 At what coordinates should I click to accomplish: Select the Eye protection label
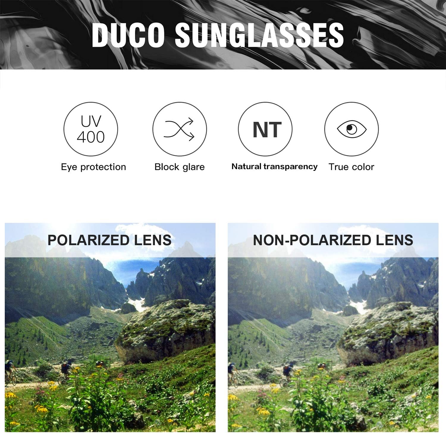pyautogui.click(x=93, y=167)
